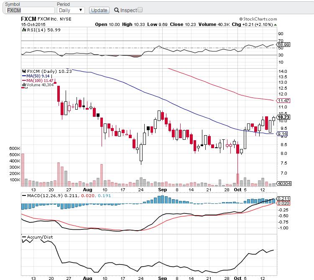This screenshot has height=280, width=314.
Task: Click the green up arrow beside Chg
Action: 276,25
